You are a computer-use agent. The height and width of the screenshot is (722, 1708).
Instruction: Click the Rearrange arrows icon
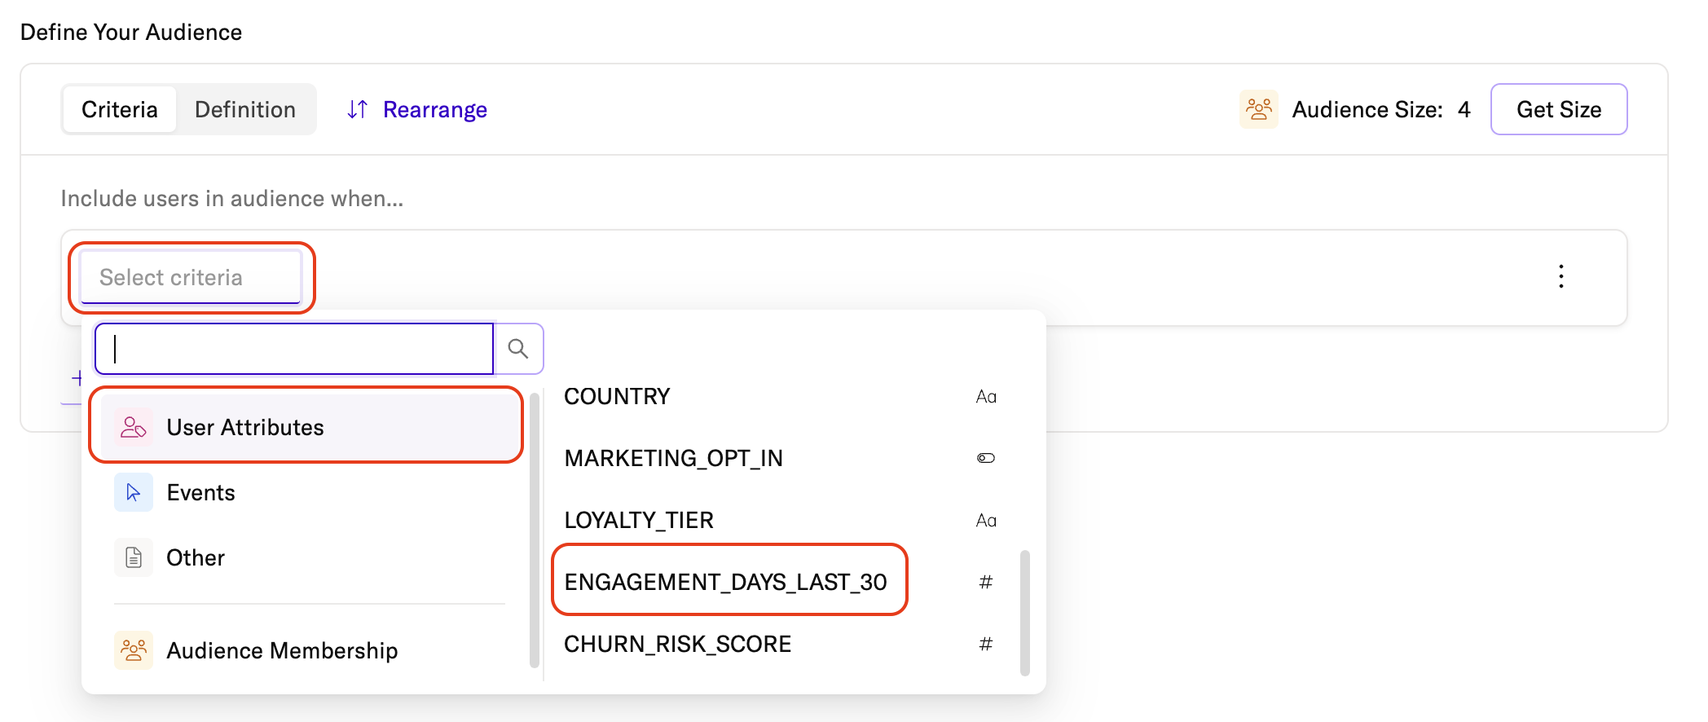(x=358, y=109)
